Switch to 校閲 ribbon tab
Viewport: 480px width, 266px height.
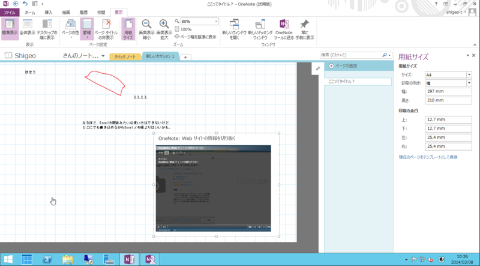coord(101,13)
